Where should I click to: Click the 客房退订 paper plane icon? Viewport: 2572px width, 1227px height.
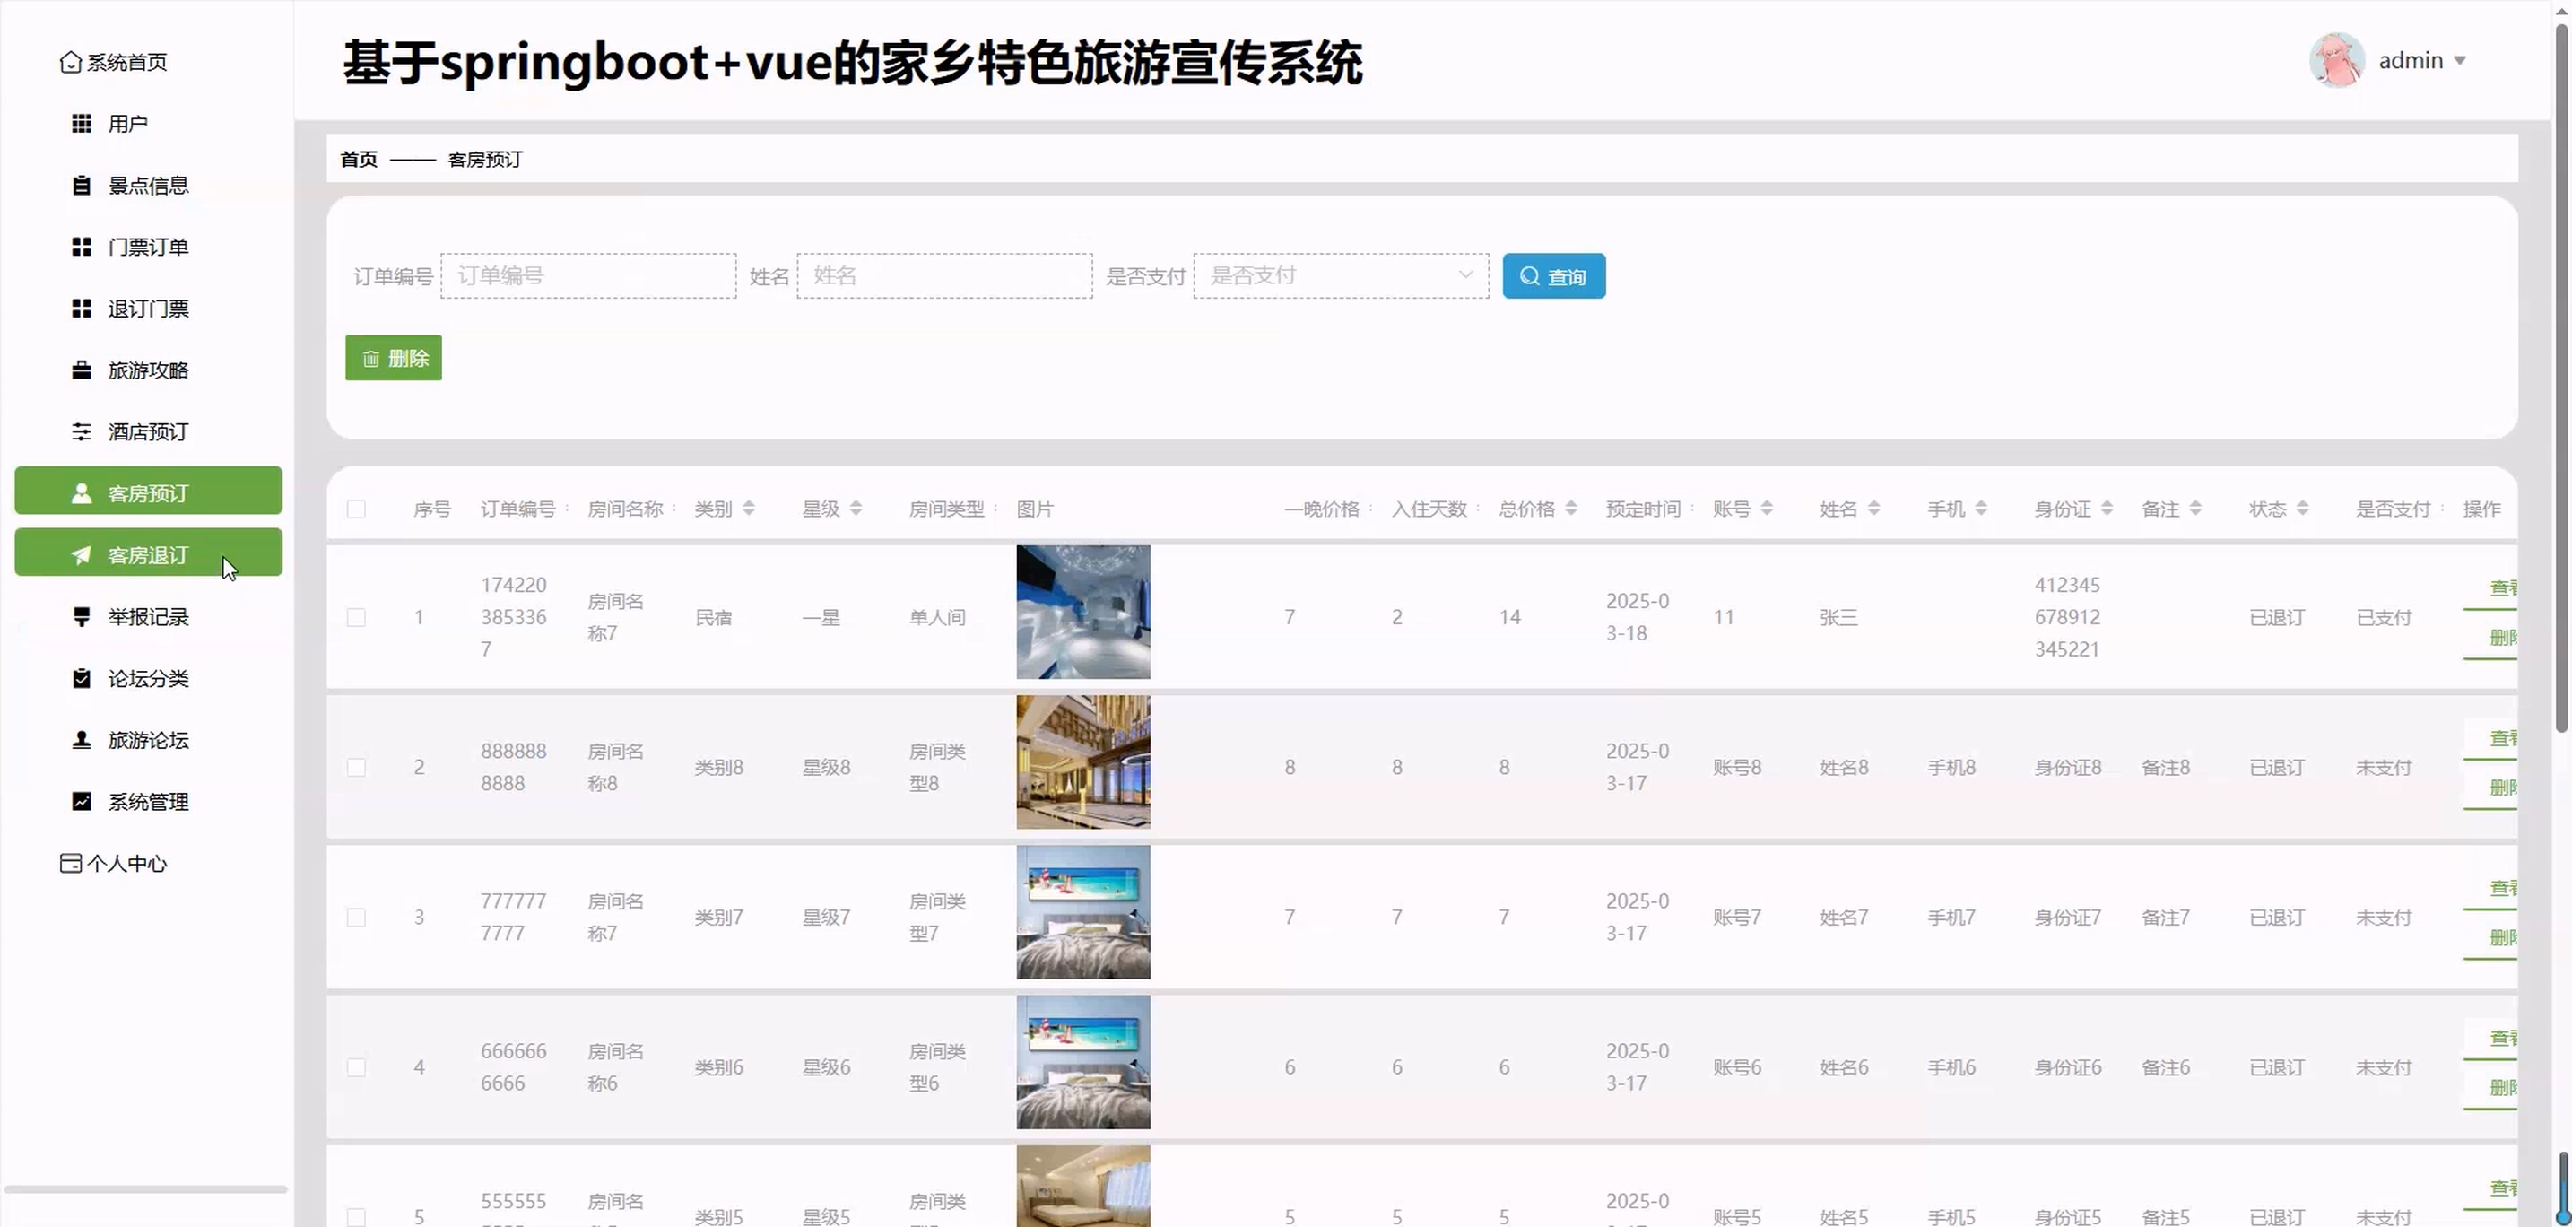click(82, 555)
